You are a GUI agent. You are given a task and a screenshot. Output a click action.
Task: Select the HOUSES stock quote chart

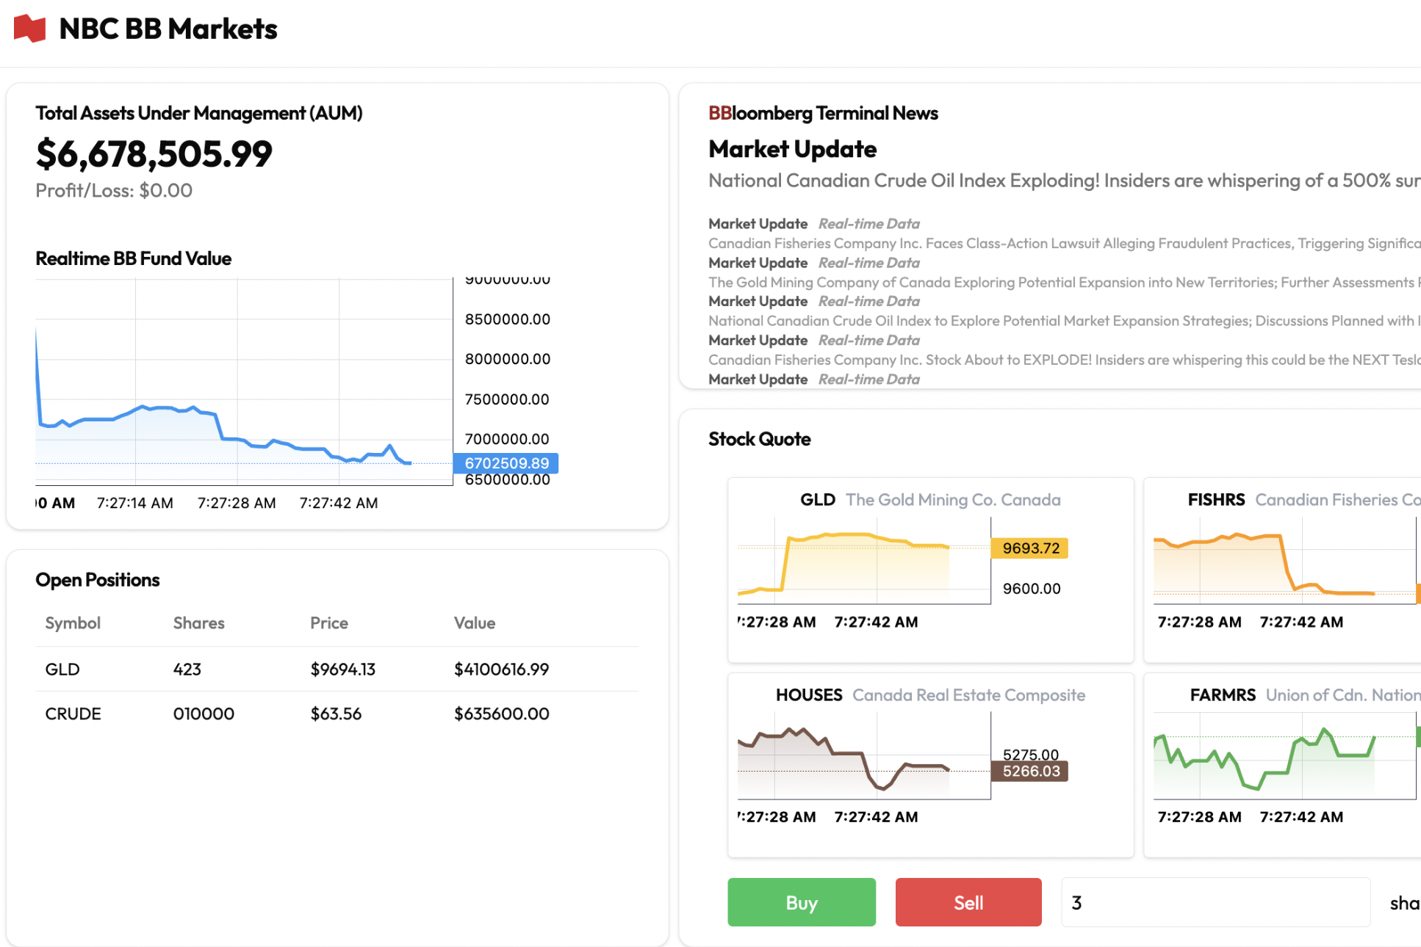point(864,756)
